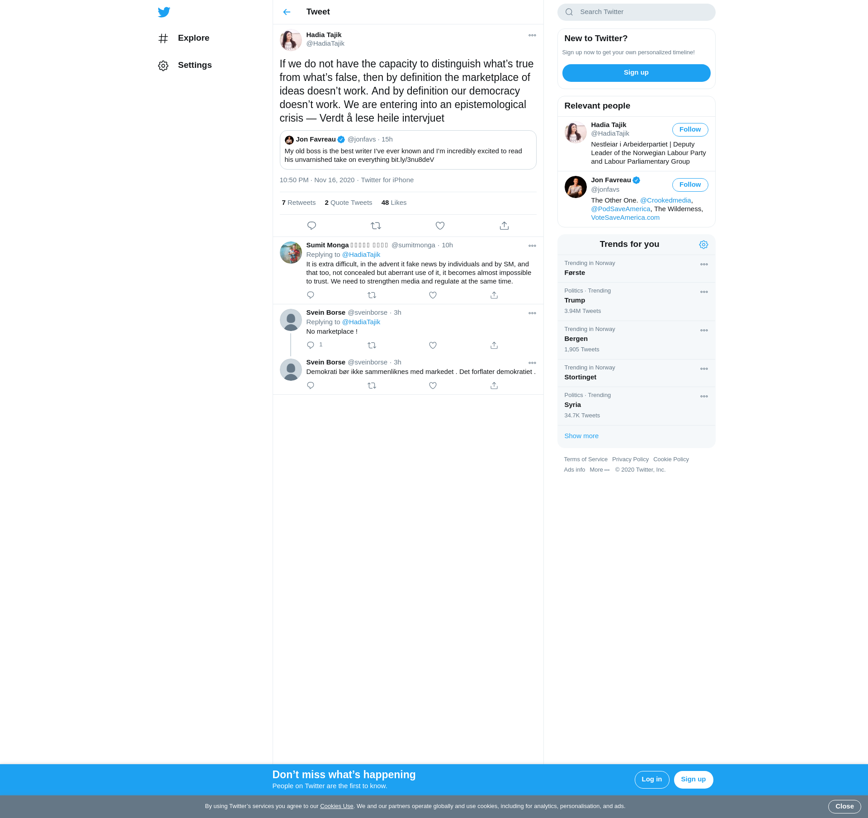The height and width of the screenshot is (818, 868).
Task: Open Ads info link
Action: pos(574,470)
